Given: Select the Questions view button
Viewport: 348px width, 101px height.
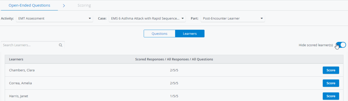Looking at the screenshot, I should 159,34.
